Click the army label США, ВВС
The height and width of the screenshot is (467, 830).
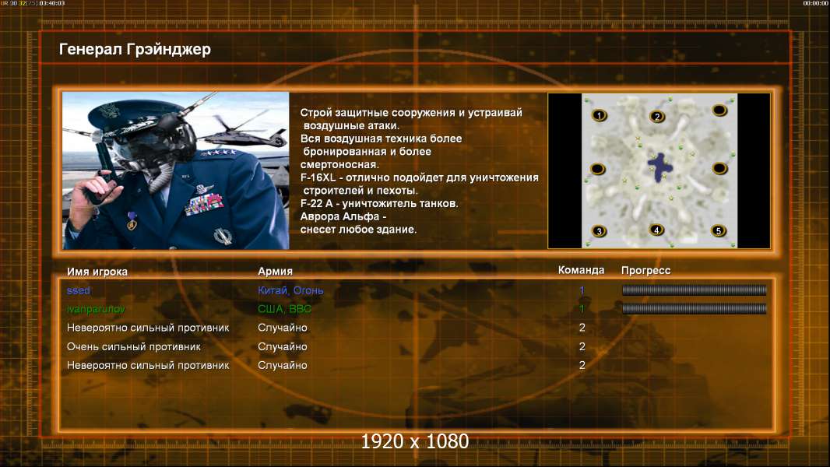tap(284, 309)
